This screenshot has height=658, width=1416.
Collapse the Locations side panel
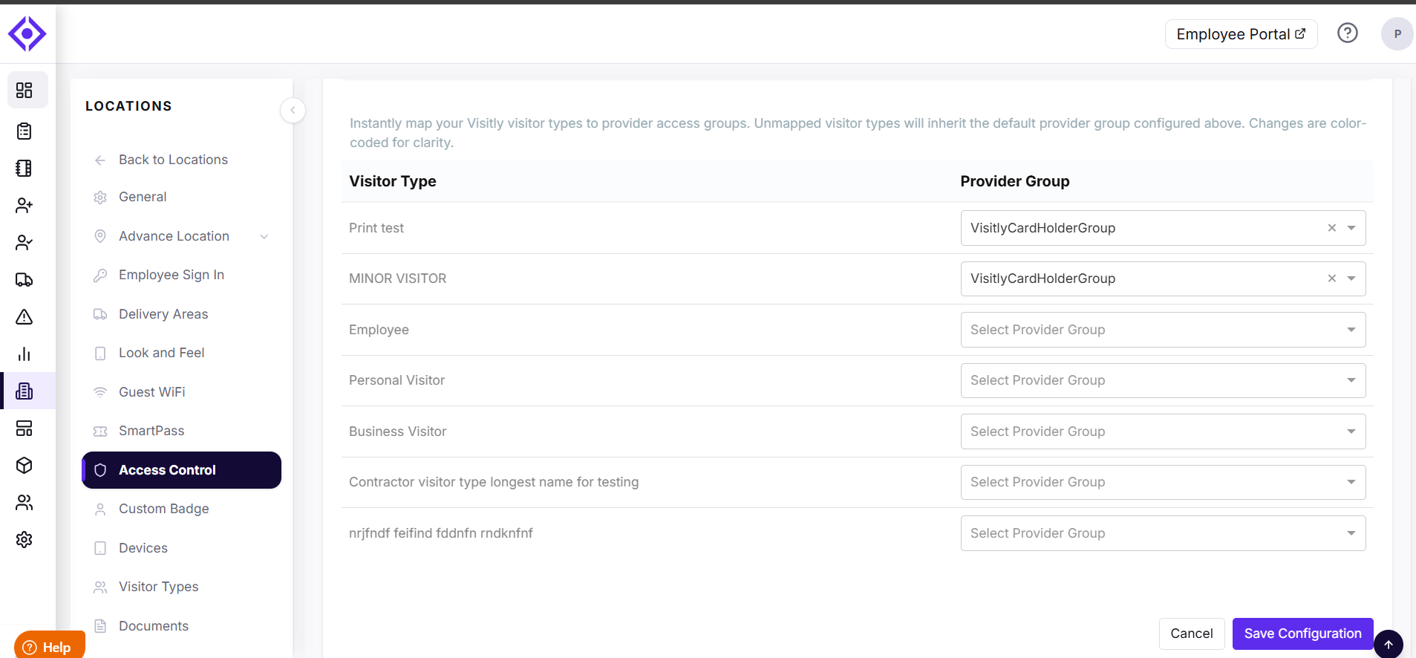tap(293, 110)
